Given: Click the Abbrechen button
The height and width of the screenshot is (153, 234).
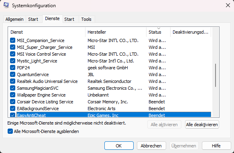Looking at the screenshot, I should point(151,146).
